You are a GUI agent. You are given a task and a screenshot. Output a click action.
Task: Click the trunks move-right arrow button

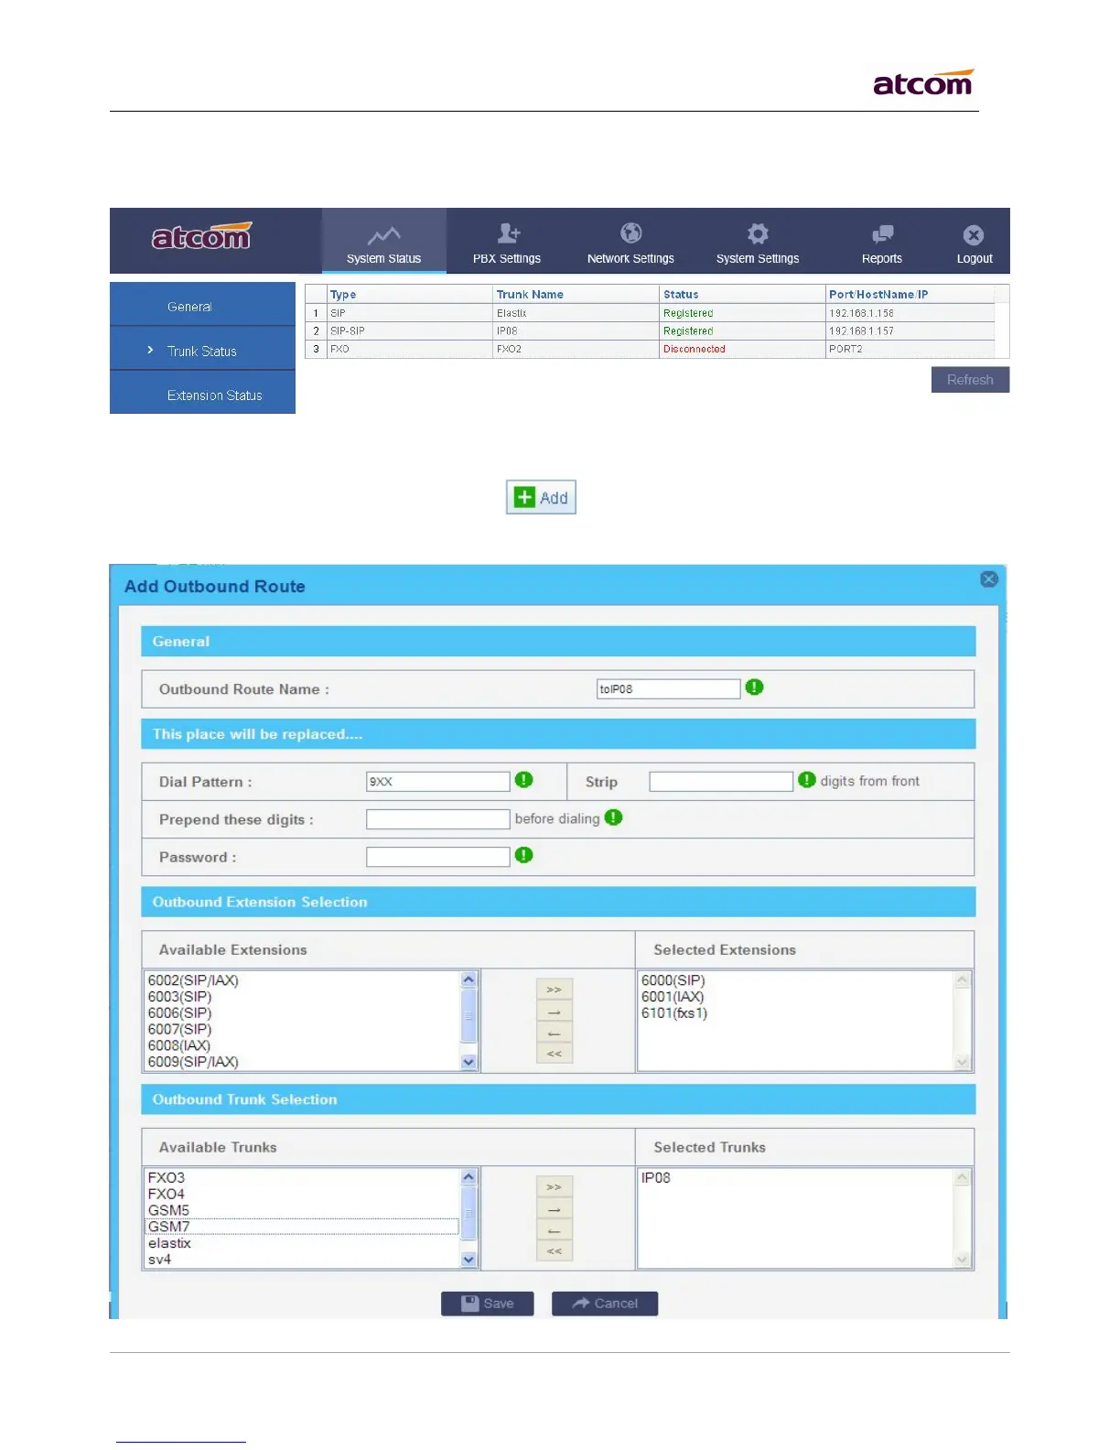[554, 1209]
